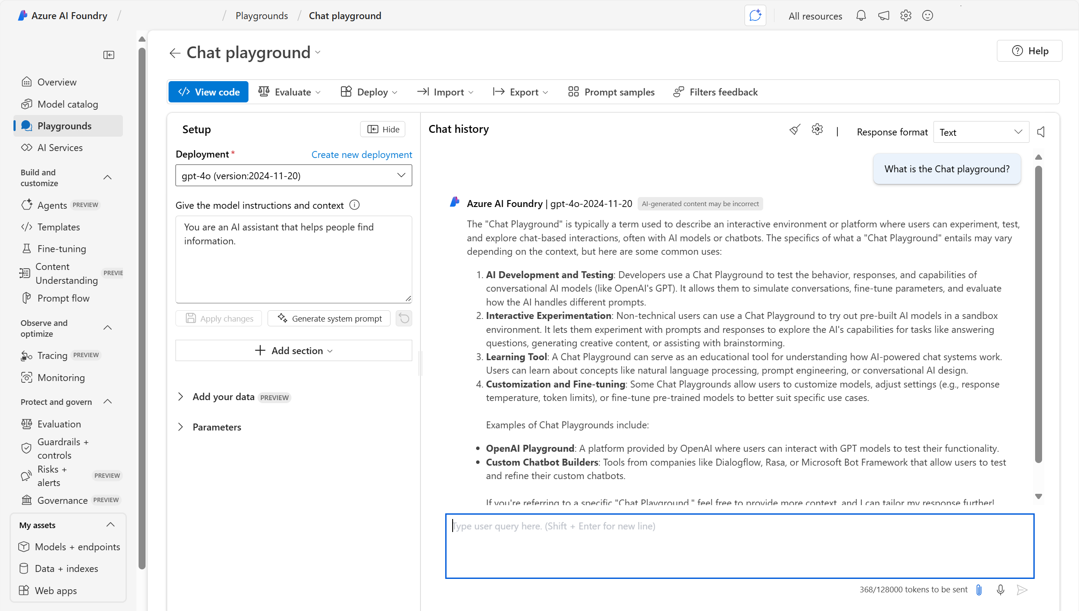Go back using the arrow beside Chat playground

[x=175, y=53]
